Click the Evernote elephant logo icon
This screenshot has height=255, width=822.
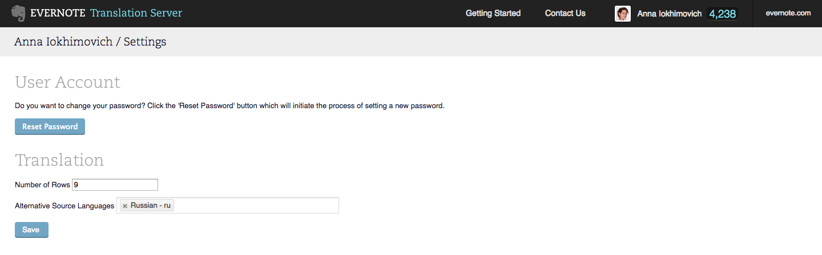pyautogui.click(x=18, y=13)
